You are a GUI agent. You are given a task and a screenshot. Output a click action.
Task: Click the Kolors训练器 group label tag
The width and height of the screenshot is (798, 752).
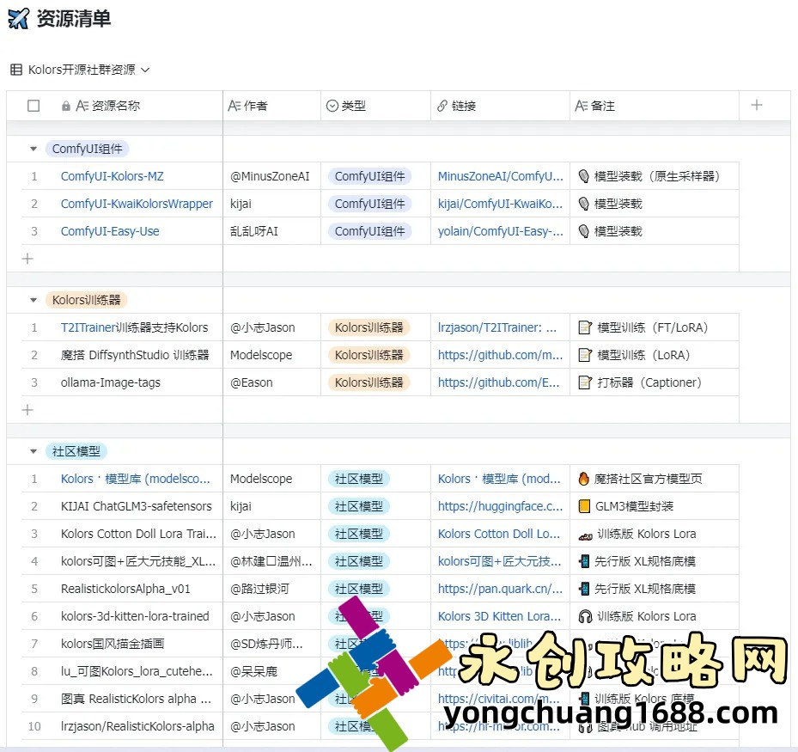(x=87, y=301)
